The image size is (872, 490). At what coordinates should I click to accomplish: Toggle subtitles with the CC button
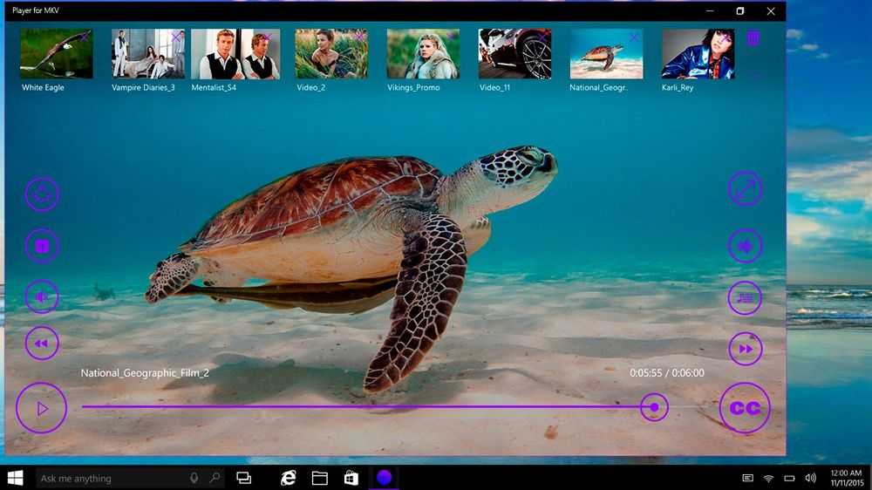click(x=745, y=408)
